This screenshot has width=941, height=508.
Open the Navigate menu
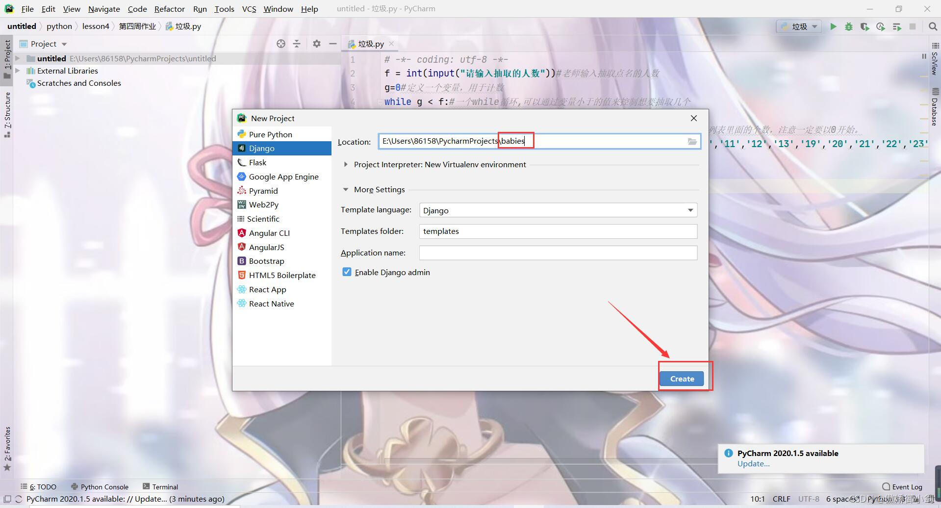click(104, 9)
